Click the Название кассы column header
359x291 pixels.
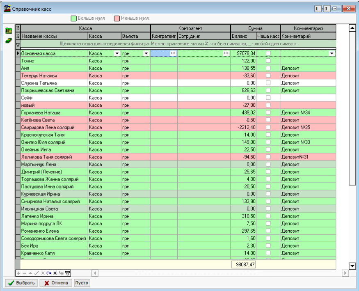pos(54,37)
